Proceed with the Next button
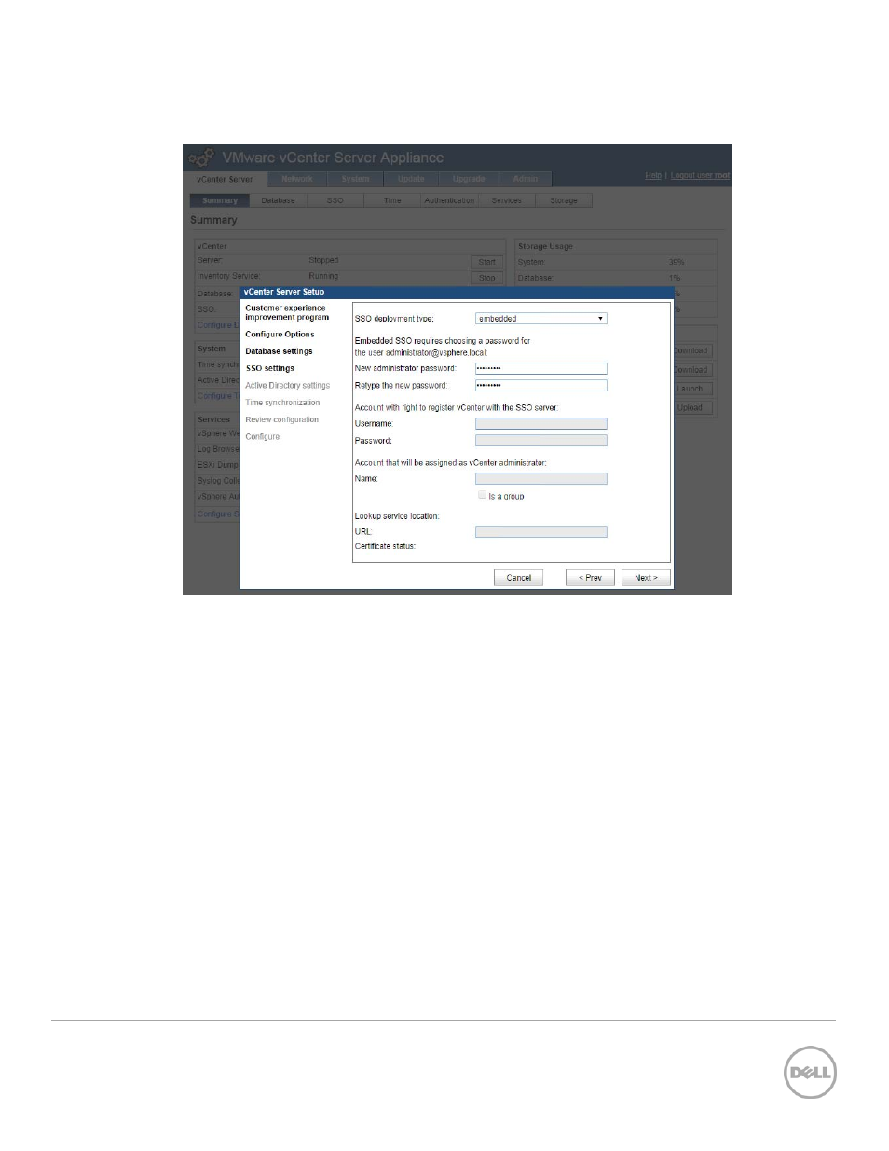The image size is (889, 1151). coord(646,578)
